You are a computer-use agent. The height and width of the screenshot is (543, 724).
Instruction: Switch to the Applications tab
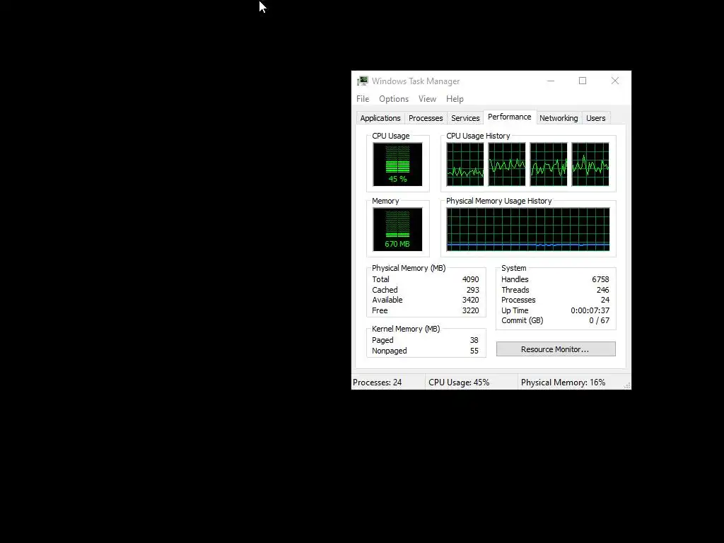click(x=380, y=118)
